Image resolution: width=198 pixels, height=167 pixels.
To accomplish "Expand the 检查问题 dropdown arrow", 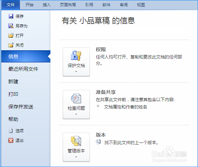I will (76, 114).
